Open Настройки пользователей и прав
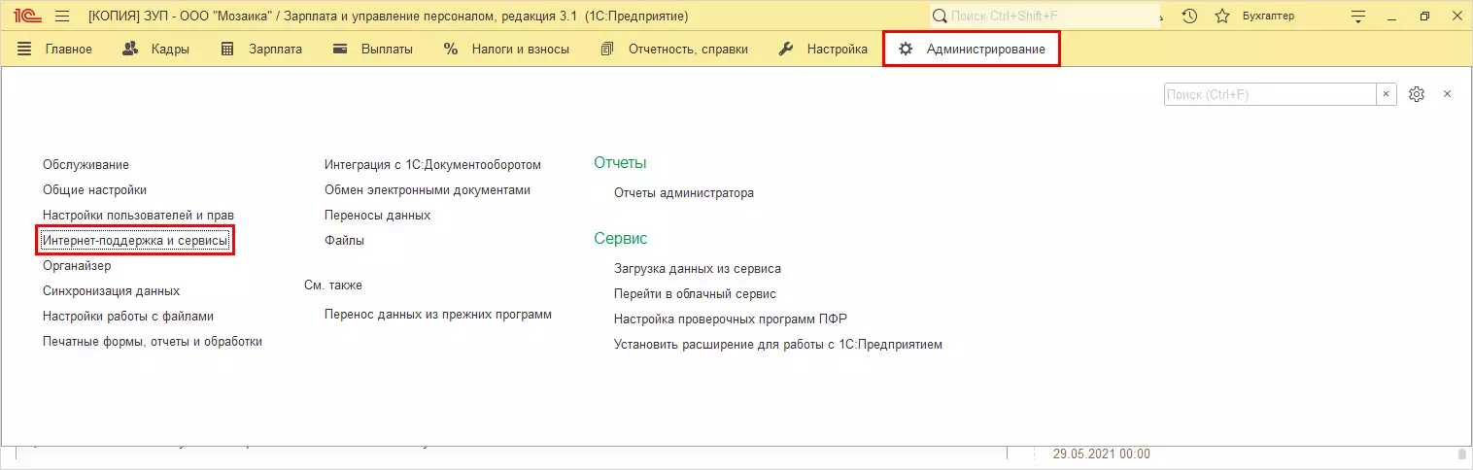This screenshot has height=470, width=1473. 138,215
